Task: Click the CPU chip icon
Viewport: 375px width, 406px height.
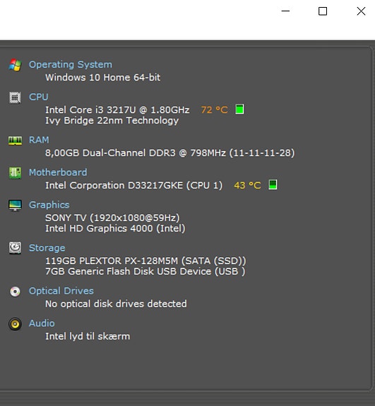Action: point(15,97)
